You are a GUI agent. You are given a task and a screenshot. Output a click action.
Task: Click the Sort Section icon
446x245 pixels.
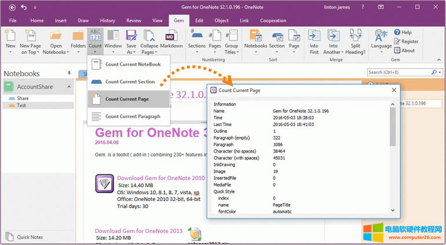(277, 39)
